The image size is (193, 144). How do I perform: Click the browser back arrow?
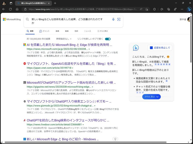click(4, 9)
